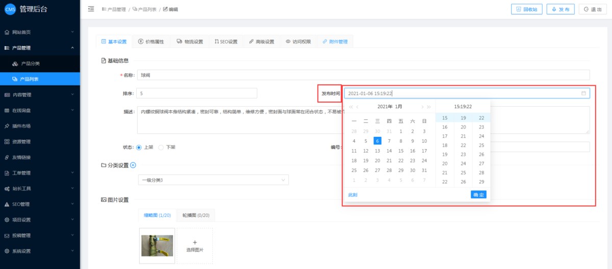The height and width of the screenshot is (269, 612).
Task: Click the plus icon beside 分类设置
Action: [133, 165]
